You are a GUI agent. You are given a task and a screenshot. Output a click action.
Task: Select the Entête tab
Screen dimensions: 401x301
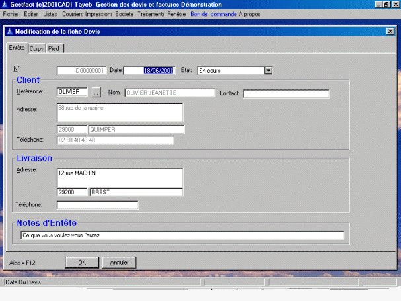[x=17, y=48]
